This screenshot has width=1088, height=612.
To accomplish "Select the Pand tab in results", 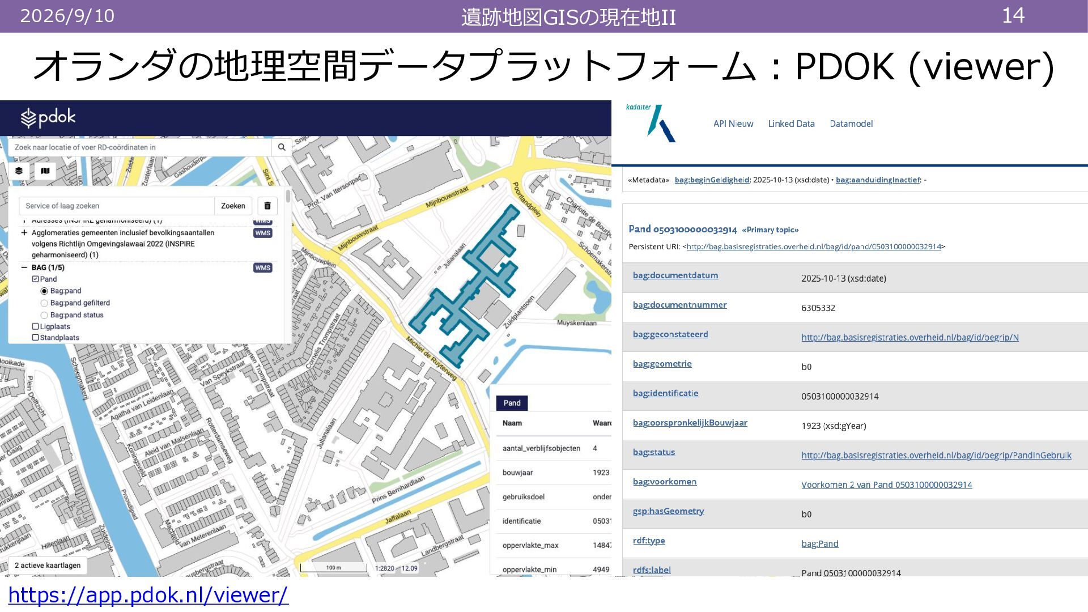I will pos(512,403).
